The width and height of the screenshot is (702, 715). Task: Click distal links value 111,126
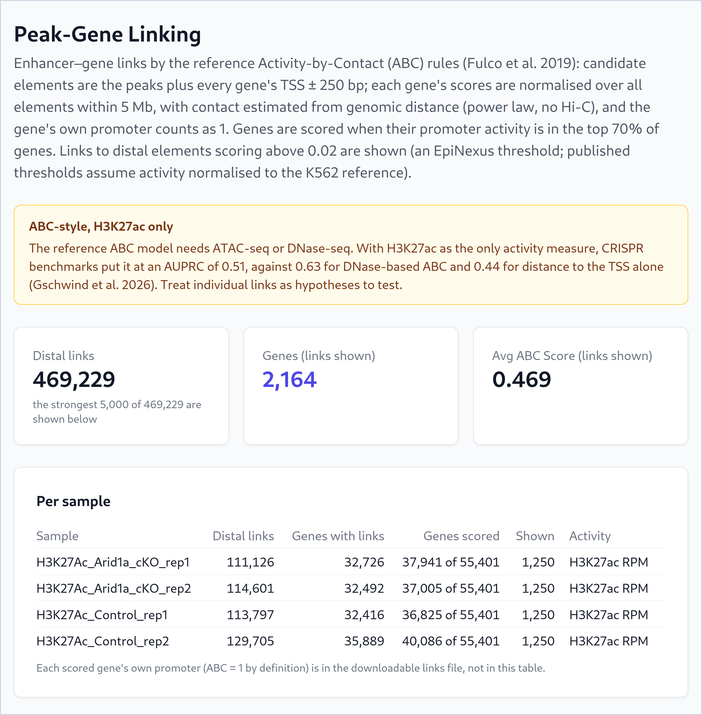click(251, 562)
